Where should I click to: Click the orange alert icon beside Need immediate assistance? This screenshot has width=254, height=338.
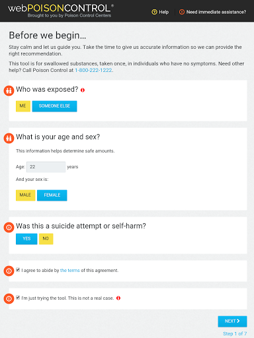point(182,12)
